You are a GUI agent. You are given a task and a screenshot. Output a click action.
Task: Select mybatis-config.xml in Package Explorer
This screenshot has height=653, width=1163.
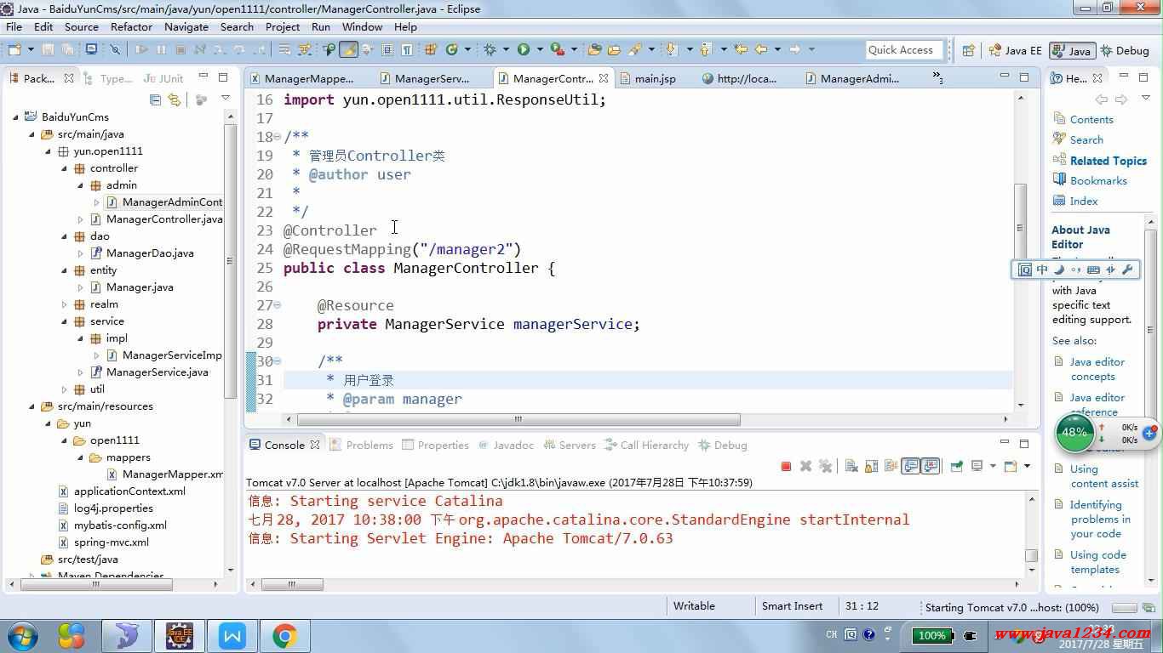120,525
